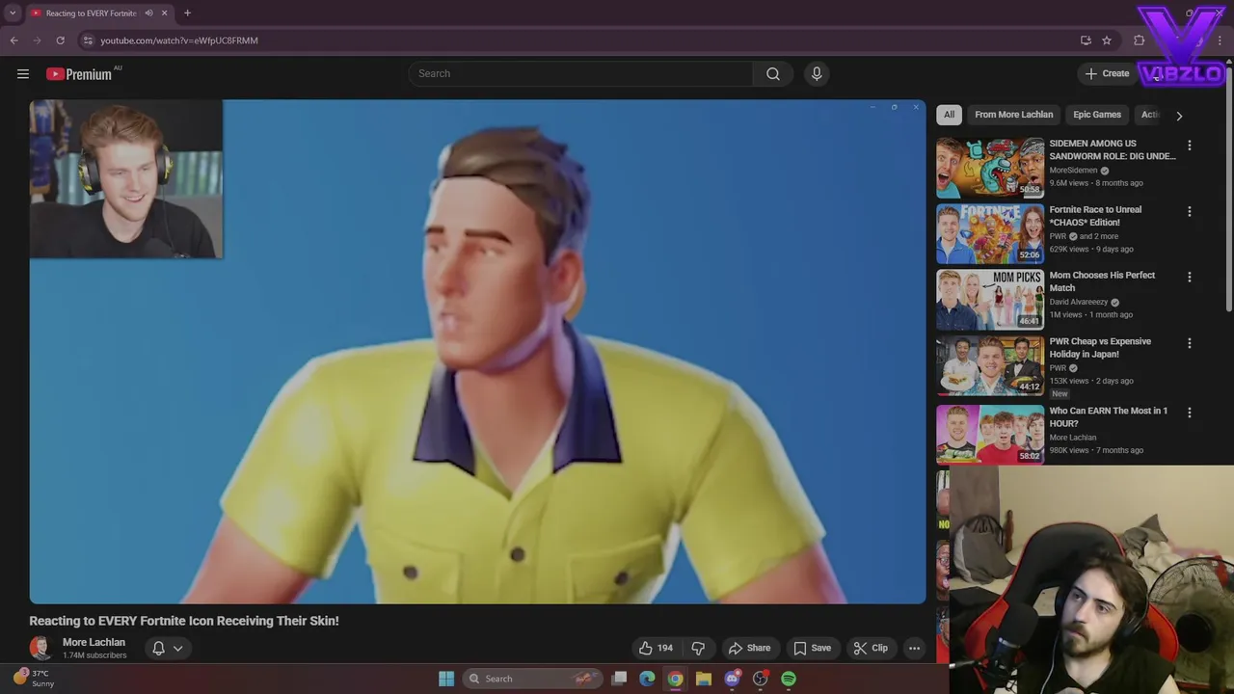Open options menu for Fortnite Race video
The width and height of the screenshot is (1234, 694).
tap(1189, 211)
